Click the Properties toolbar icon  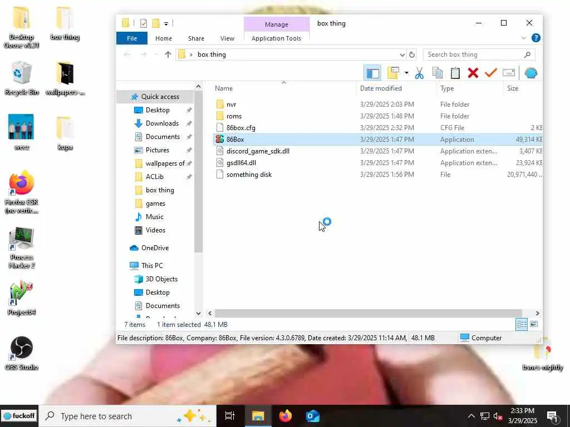(x=509, y=73)
